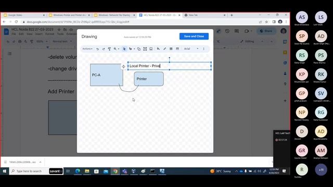The image size is (333, 187).
Task: Click the Image insert tool
Action: pyautogui.click(x=151, y=49)
